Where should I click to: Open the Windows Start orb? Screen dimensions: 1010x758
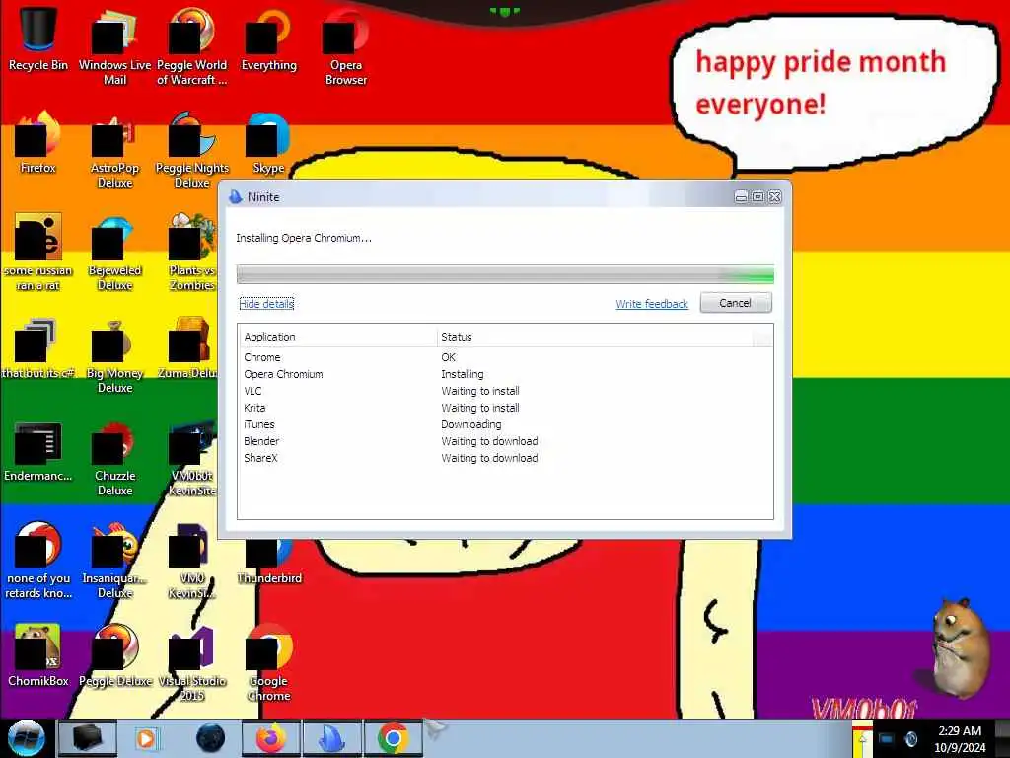[27, 738]
